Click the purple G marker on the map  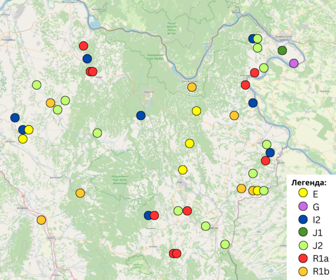pyautogui.click(x=293, y=63)
